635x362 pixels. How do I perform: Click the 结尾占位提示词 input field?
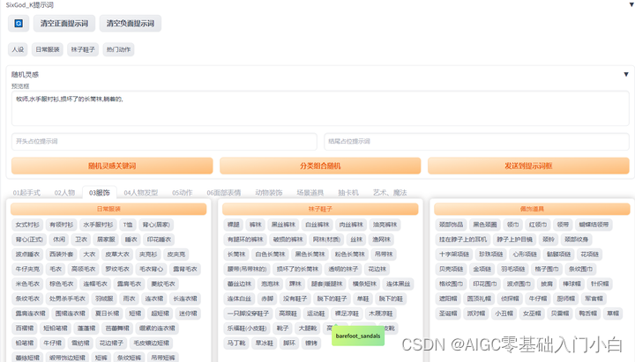click(x=476, y=141)
